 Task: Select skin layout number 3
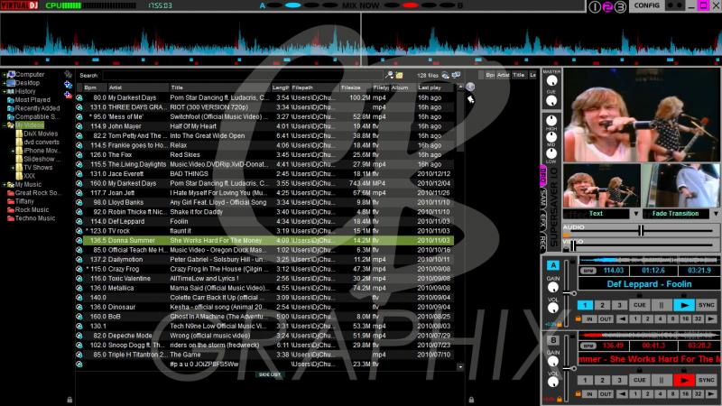pos(620,6)
